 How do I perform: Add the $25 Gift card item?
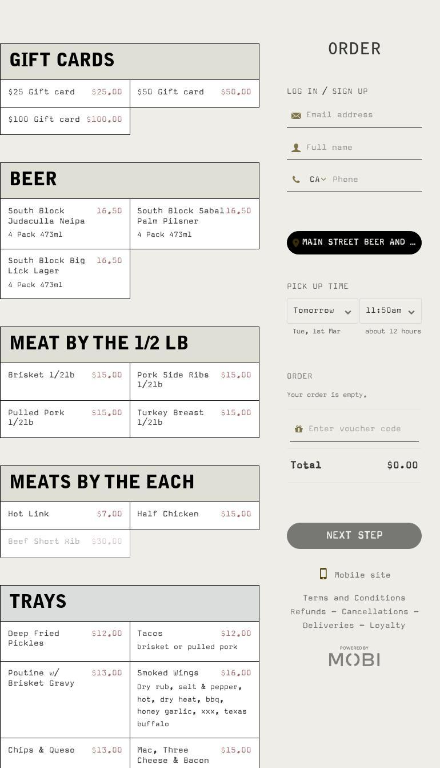65,93
